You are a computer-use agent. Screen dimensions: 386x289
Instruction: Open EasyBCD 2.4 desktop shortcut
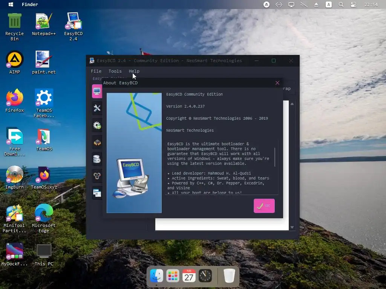click(74, 27)
